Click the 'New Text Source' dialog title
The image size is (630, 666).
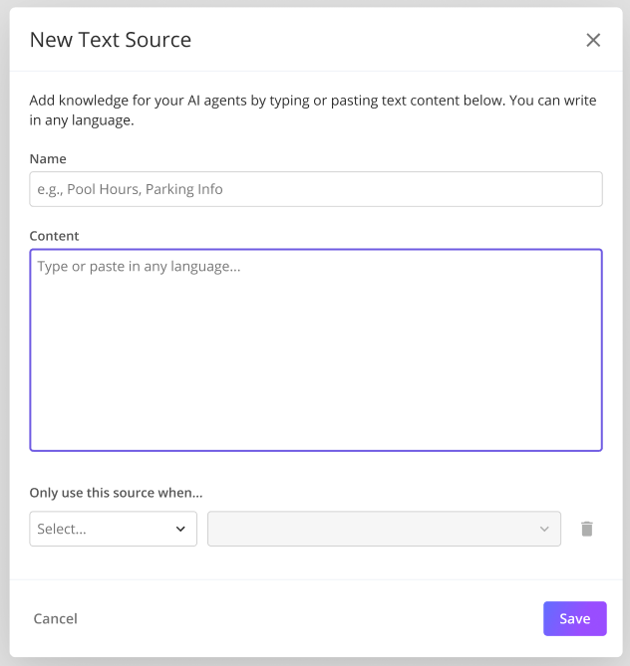tap(111, 40)
